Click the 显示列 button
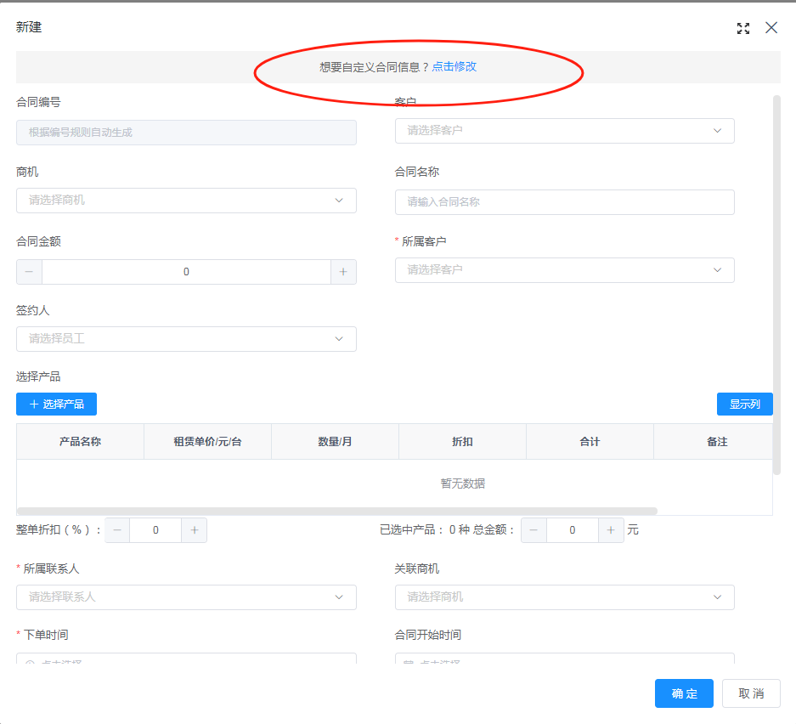This screenshot has height=724, width=796. pyautogui.click(x=744, y=404)
